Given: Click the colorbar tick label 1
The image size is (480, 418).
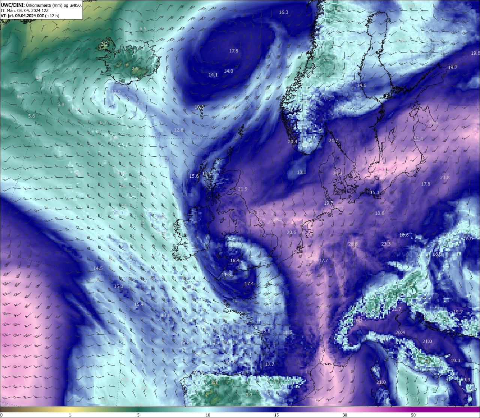Looking at the screenshot, I should pos(70,415).
